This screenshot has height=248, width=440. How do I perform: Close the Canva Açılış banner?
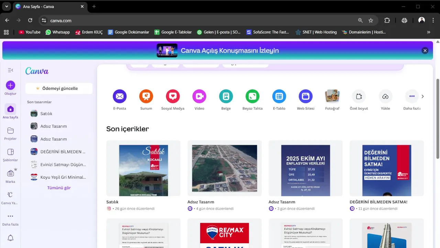[x=425, y=51]
